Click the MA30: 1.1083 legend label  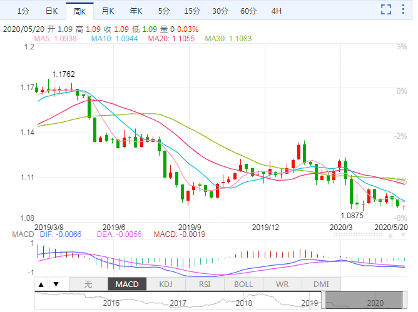click(x=228, y=39)
